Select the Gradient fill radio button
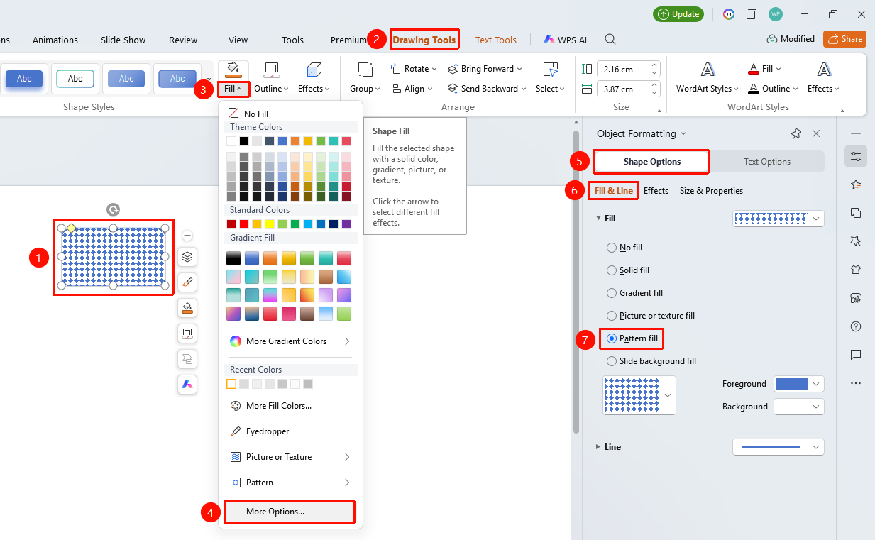875x540 pixels. [612, 293]
